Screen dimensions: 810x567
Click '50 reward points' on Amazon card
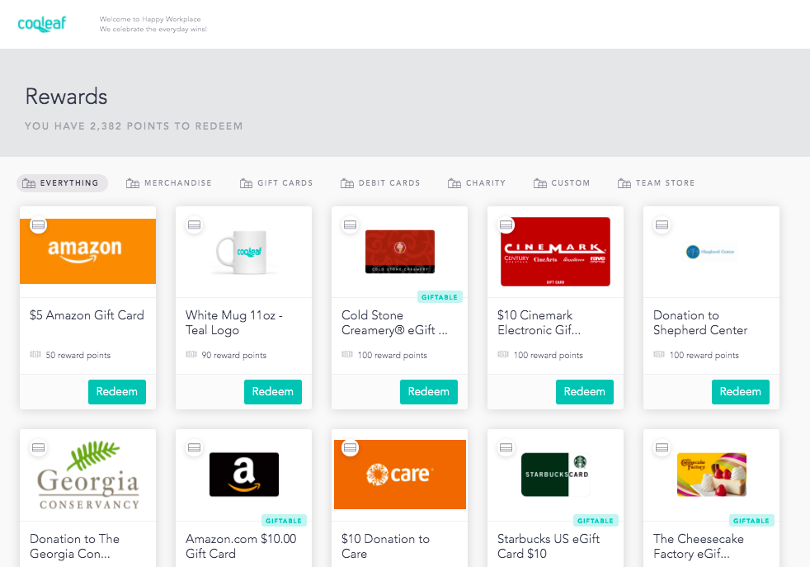pos(78,355)
